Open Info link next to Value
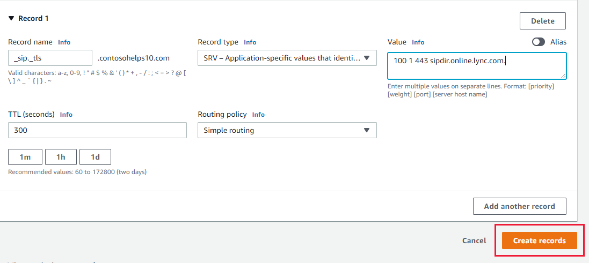This screenshot has width=589, height=263. click(418, 42)
